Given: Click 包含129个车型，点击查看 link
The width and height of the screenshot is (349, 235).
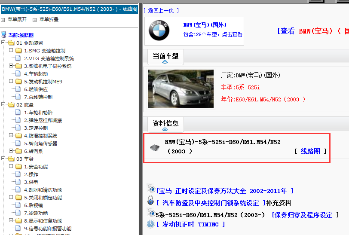Looking at the screenshot, I should pyautogui.click(x=213, y=34).
